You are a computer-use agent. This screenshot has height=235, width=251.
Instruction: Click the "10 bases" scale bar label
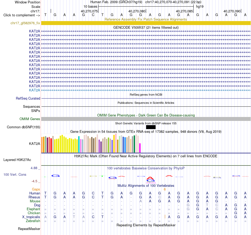[x=90, y=7]
